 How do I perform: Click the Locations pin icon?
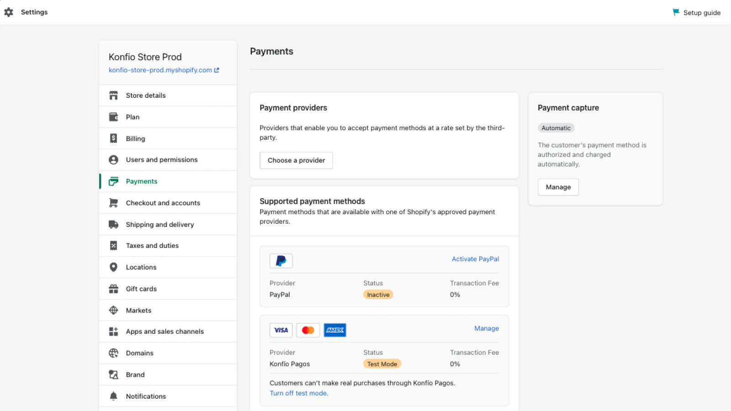(113, 267)
